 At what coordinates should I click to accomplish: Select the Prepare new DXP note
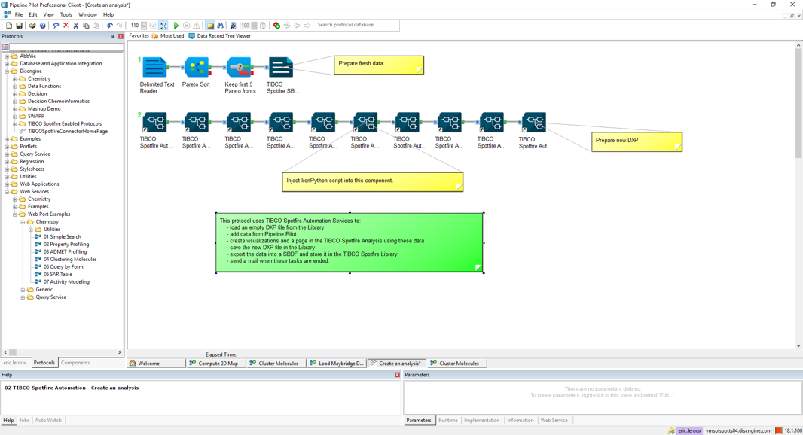click(637, 141)
